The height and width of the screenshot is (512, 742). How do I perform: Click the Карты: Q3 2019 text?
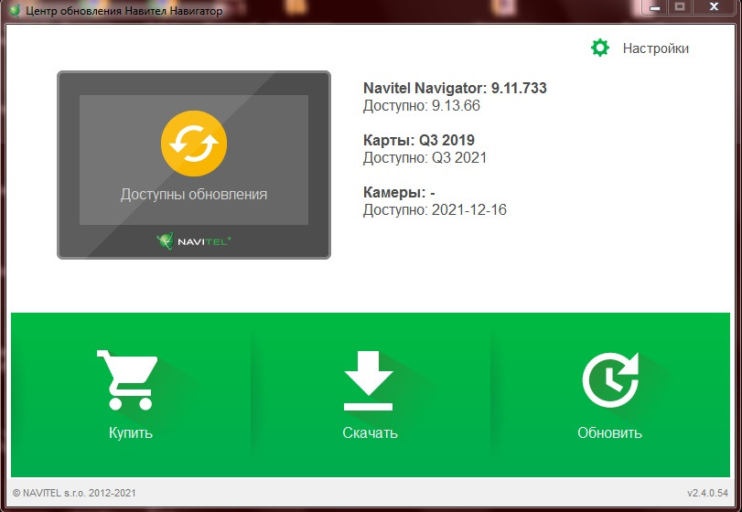click(419, 140)
